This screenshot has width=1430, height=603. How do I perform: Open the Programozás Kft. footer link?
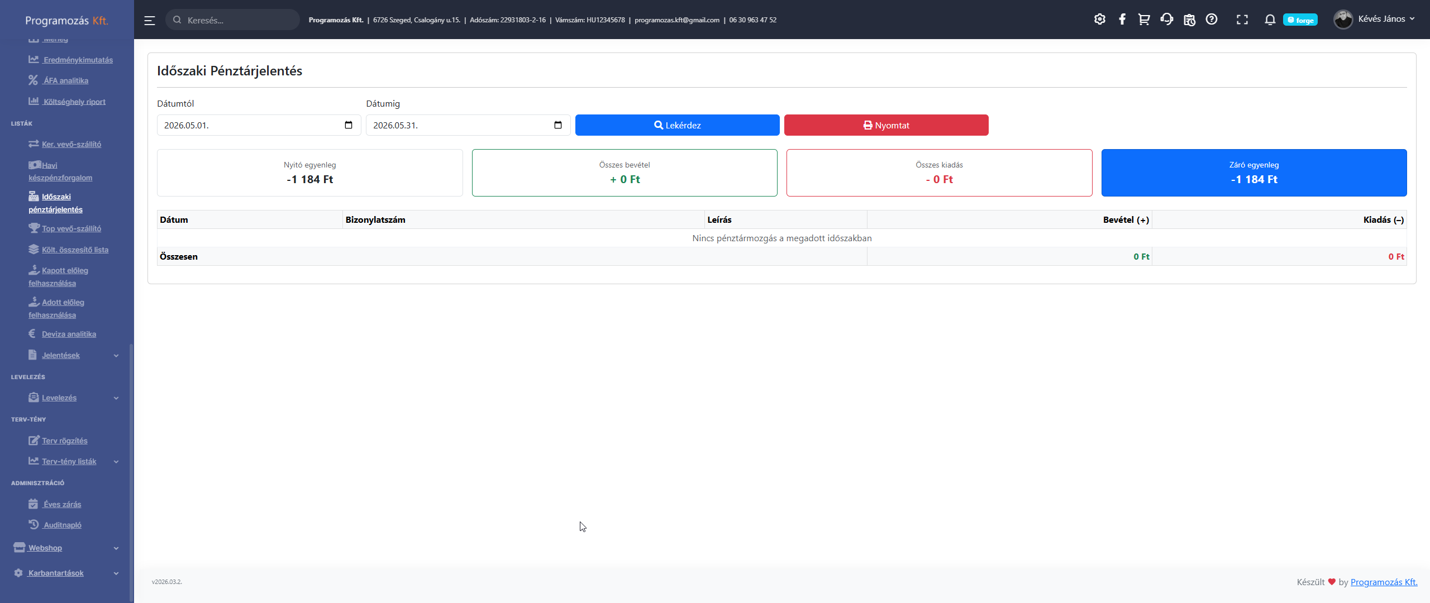pos(1384,582)
